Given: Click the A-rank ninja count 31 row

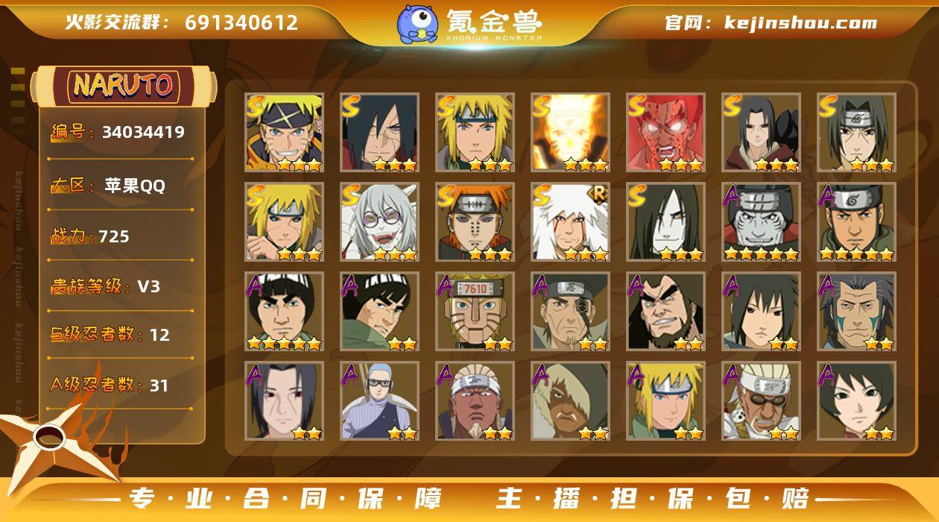Looking at the screenshot, I should click(x=120, y=385).
